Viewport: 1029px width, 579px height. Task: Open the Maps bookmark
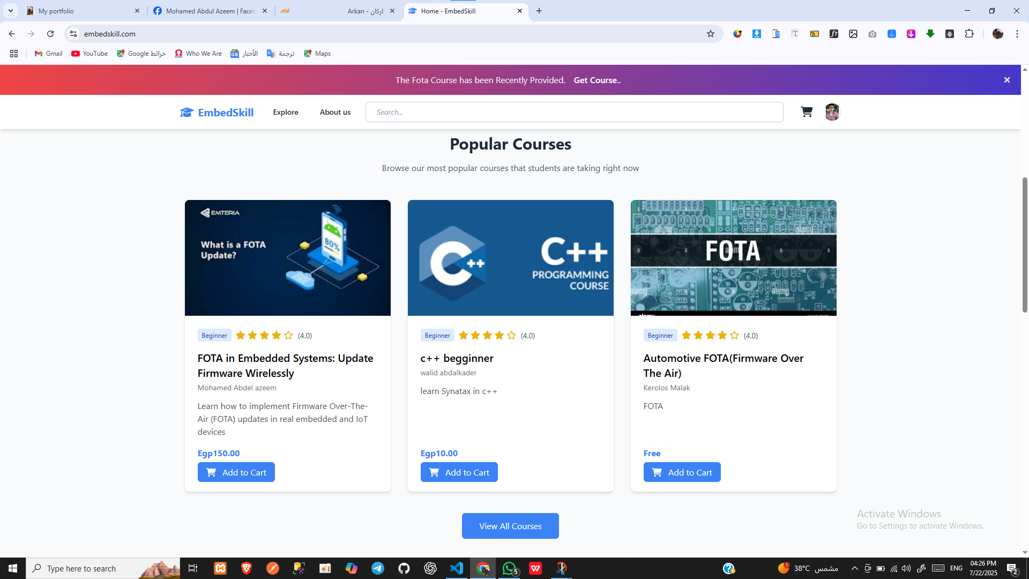click(317, 54)
